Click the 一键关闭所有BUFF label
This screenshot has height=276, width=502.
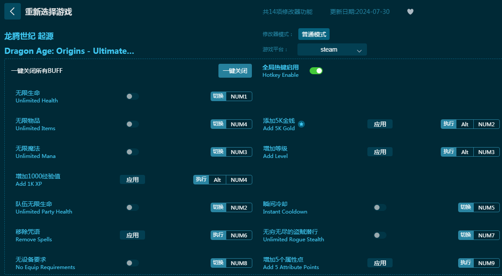[x=37, y=71]
